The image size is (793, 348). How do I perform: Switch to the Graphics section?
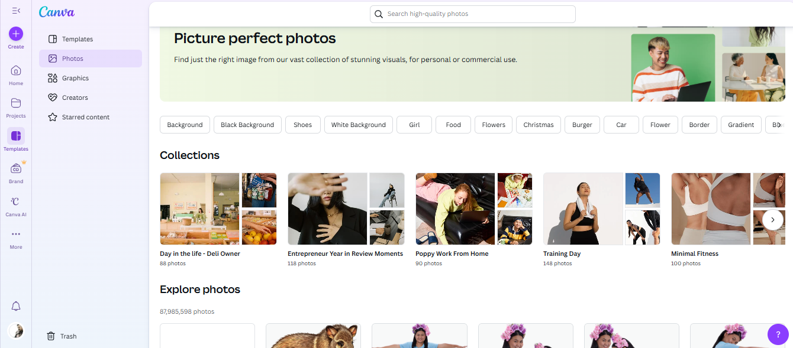(75, 77)
